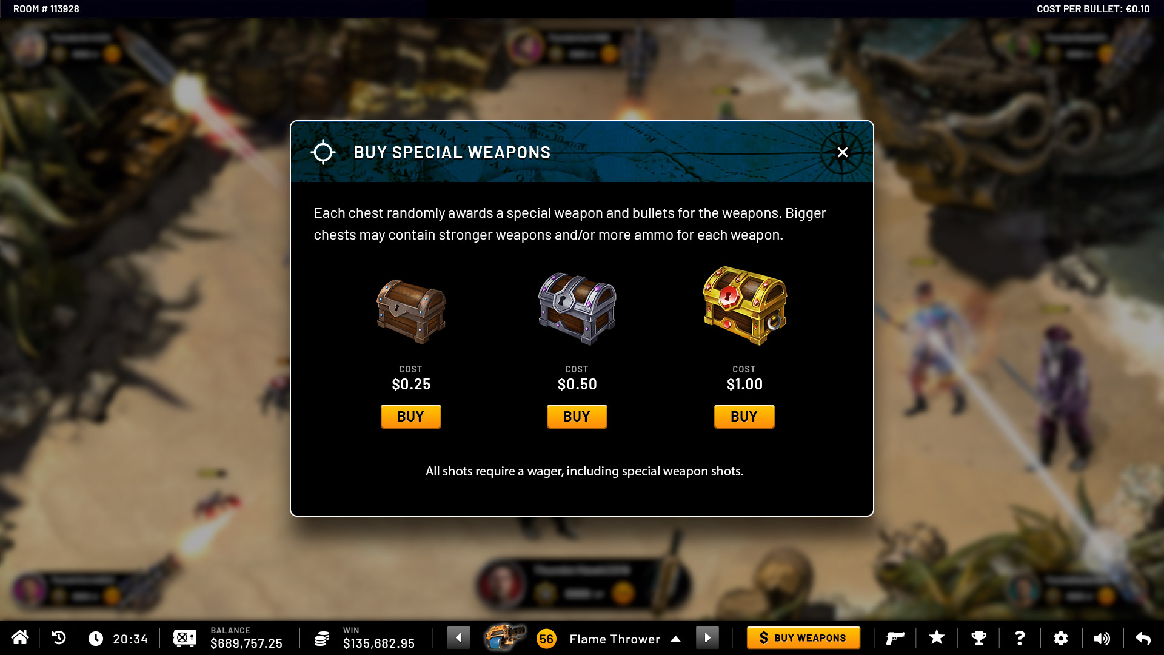Close the Buy Special Weapons dialog
Viewport: 1164px width, 655px height.
[x=843, y=153]
